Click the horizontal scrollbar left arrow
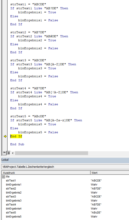129x220 pixels. (13, 153)
